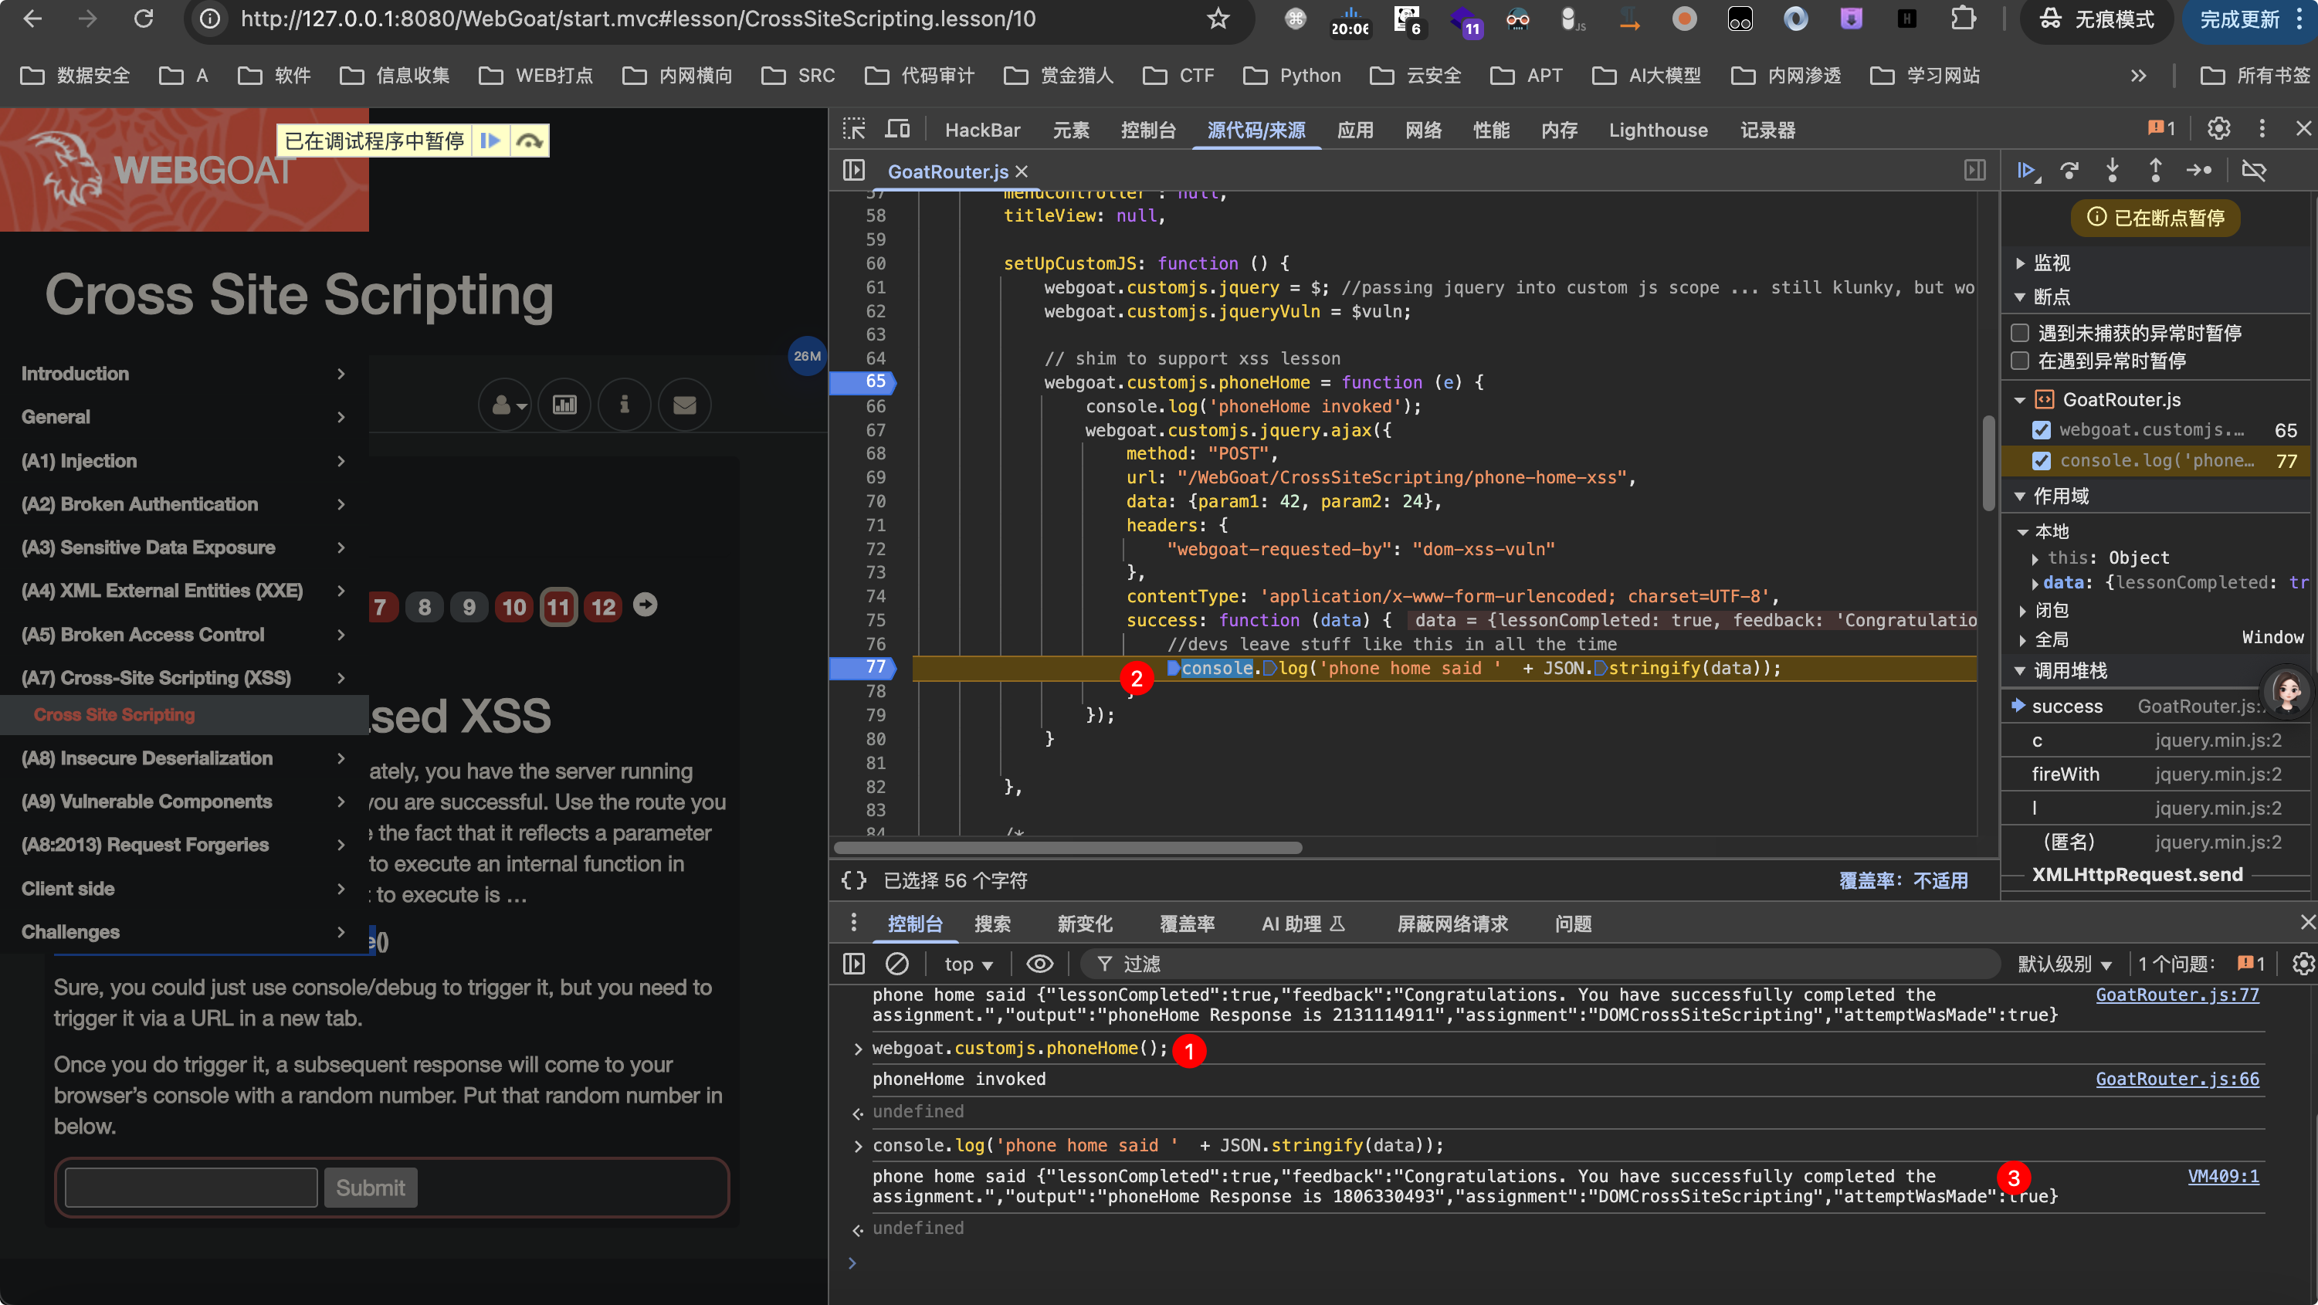Resume script execution in debugger toolbar

coord(2026,170)
